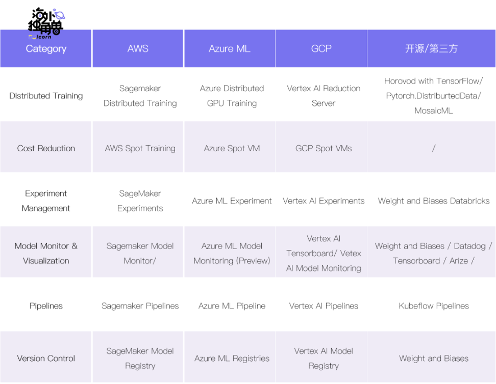The width and height of the screenshot is (496, 384).
Task: Click the GCP Spot VMs cell
Action: 324,149
